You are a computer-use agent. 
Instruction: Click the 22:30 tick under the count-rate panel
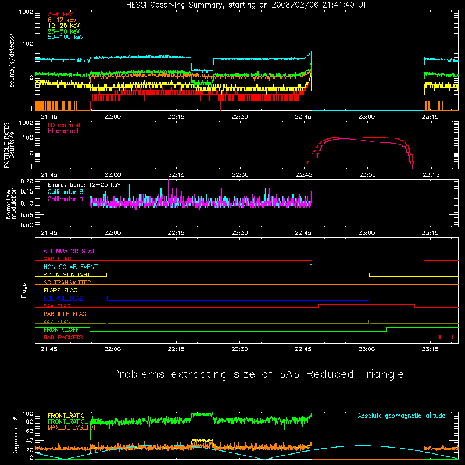pyautogui.click(x=239, y=117)
